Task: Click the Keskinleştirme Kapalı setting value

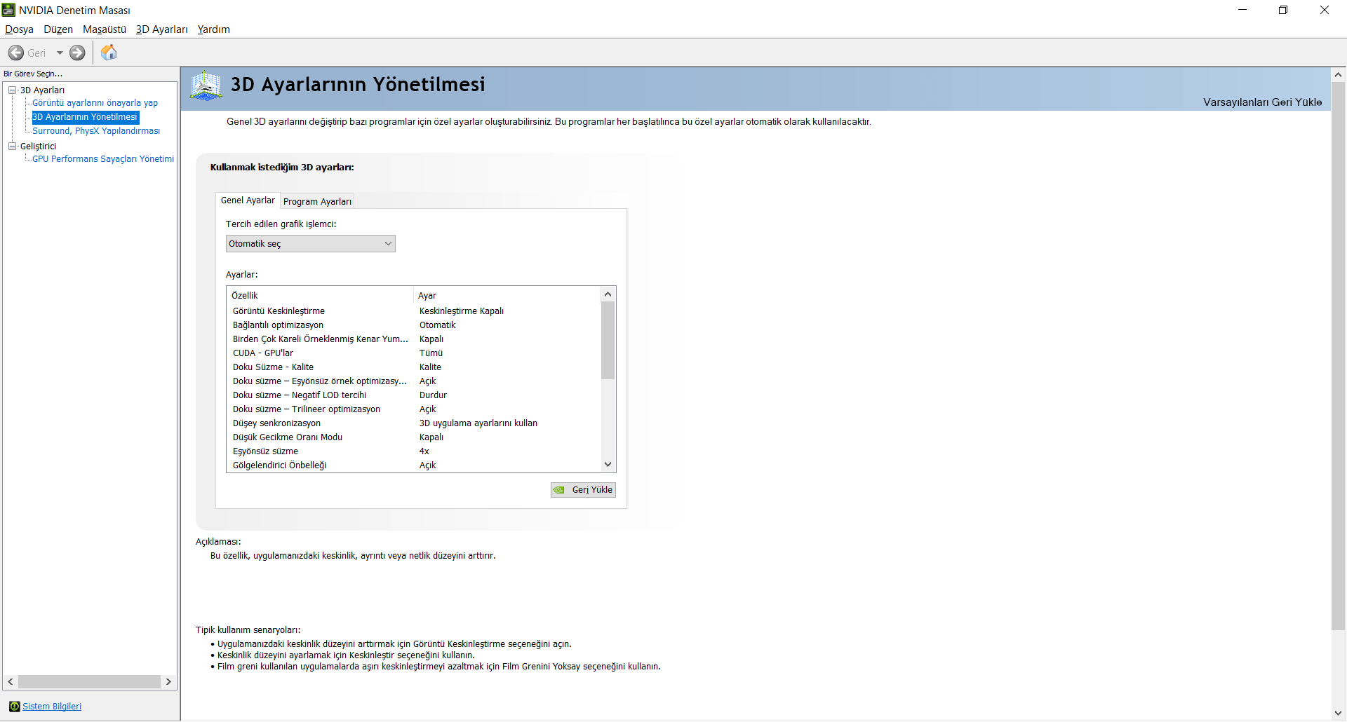Action: coord(462,311)
